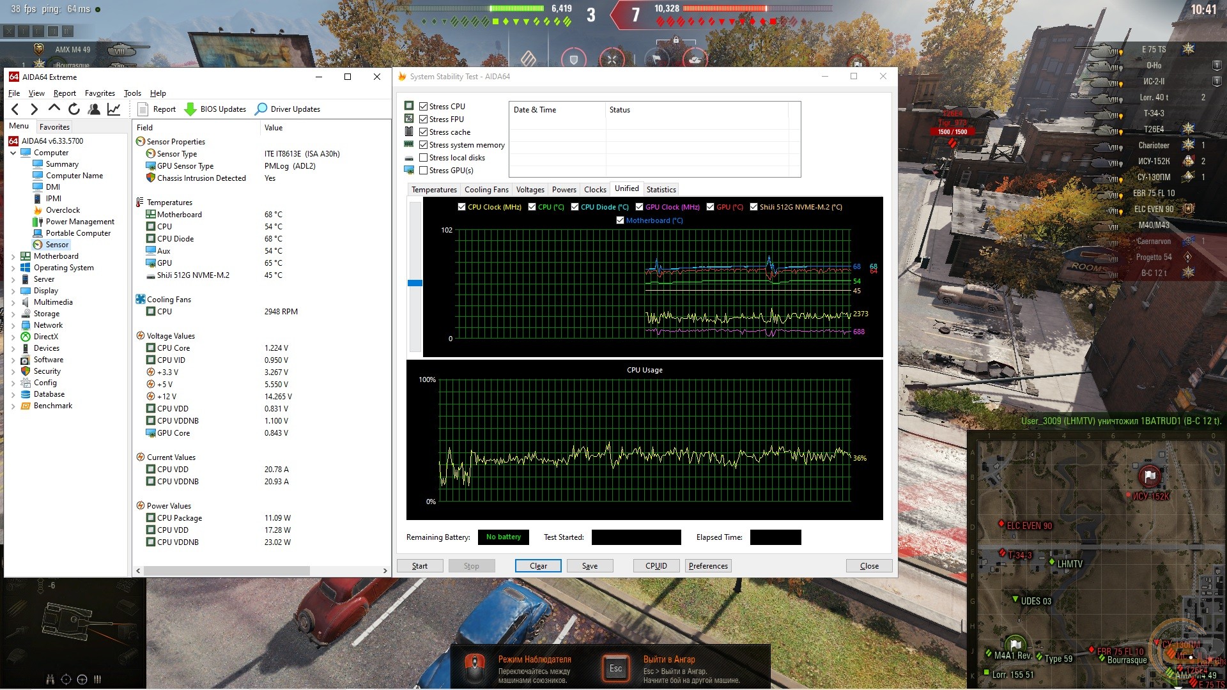Switch to the Cooling Fans tab
This screenshot has width=1227, height=690.
click(486, 190)
